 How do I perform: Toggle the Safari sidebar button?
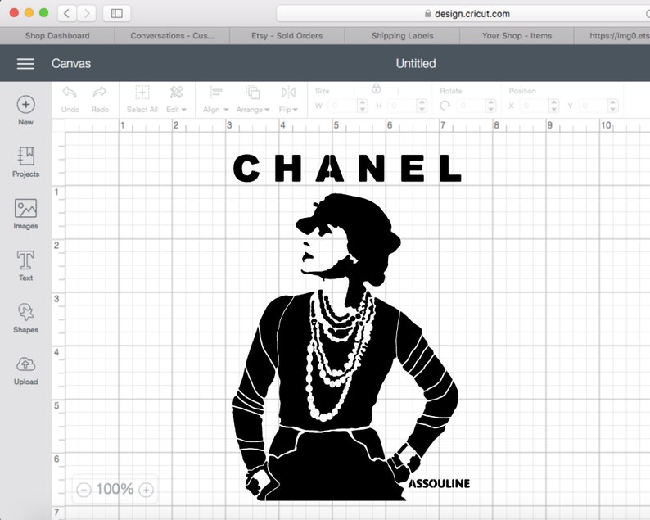pos(116,13)
